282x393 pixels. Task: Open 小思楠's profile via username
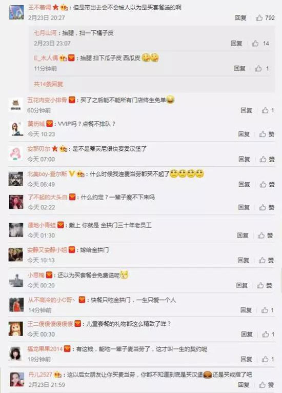pyautogui.click(x=36, y=275)
